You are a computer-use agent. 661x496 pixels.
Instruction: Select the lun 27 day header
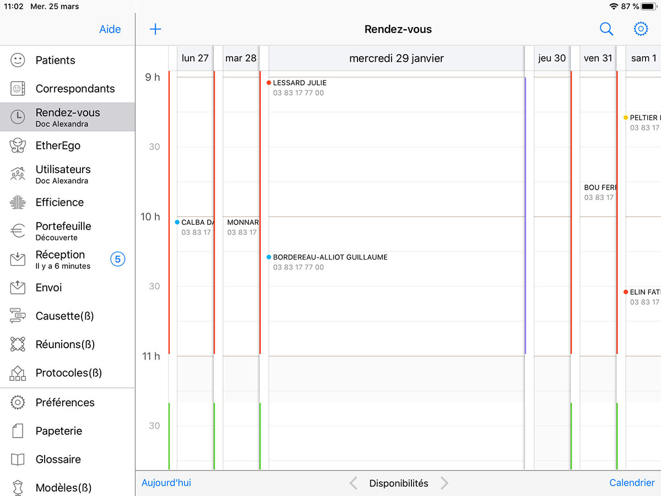click(195, 58)
